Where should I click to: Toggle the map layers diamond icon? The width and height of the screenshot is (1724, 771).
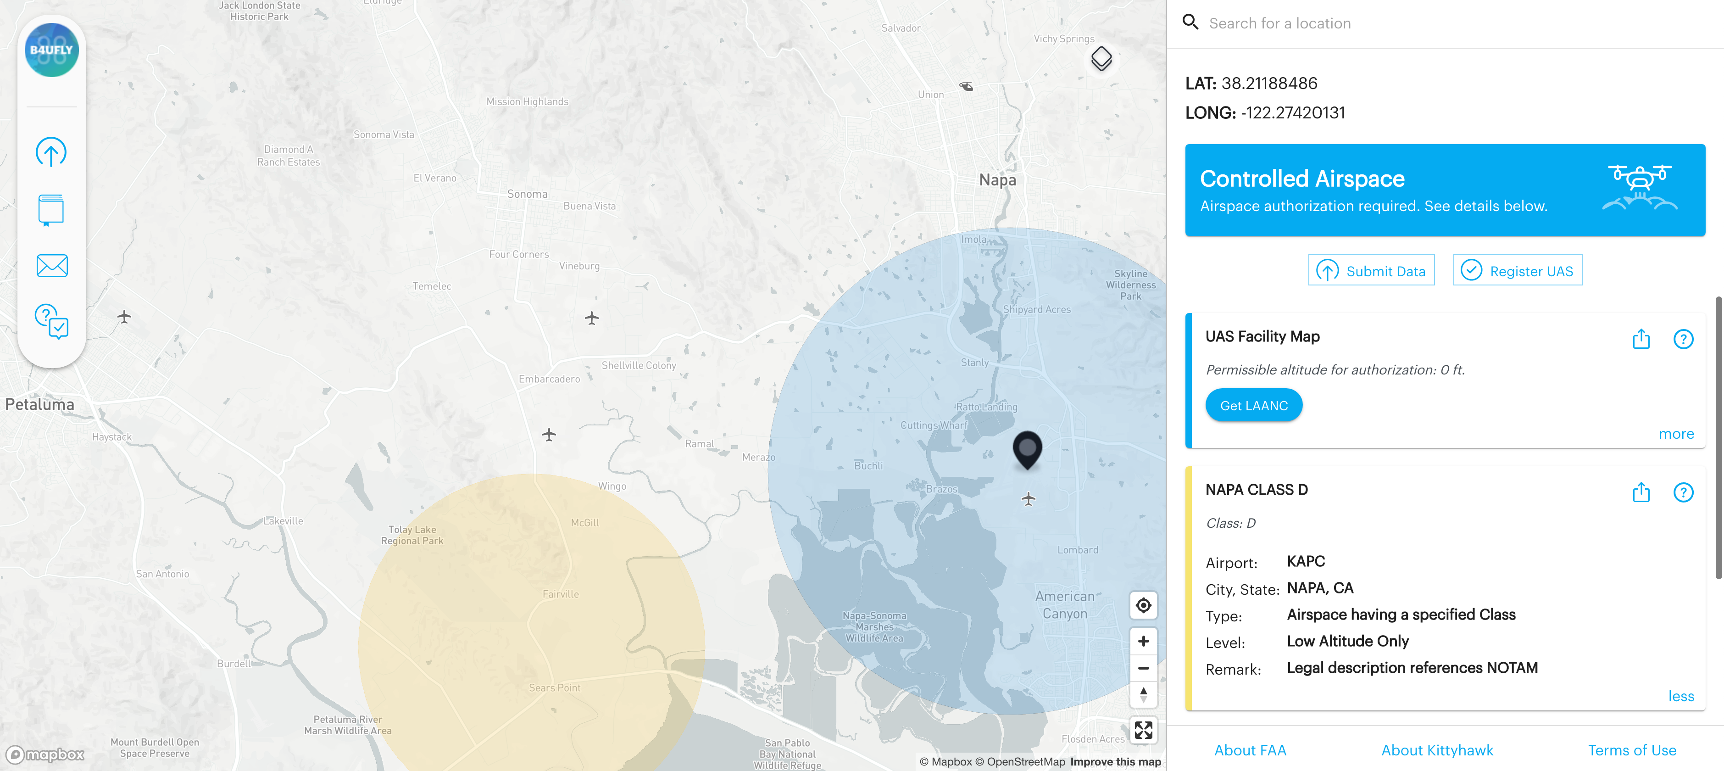[1101, 59]
